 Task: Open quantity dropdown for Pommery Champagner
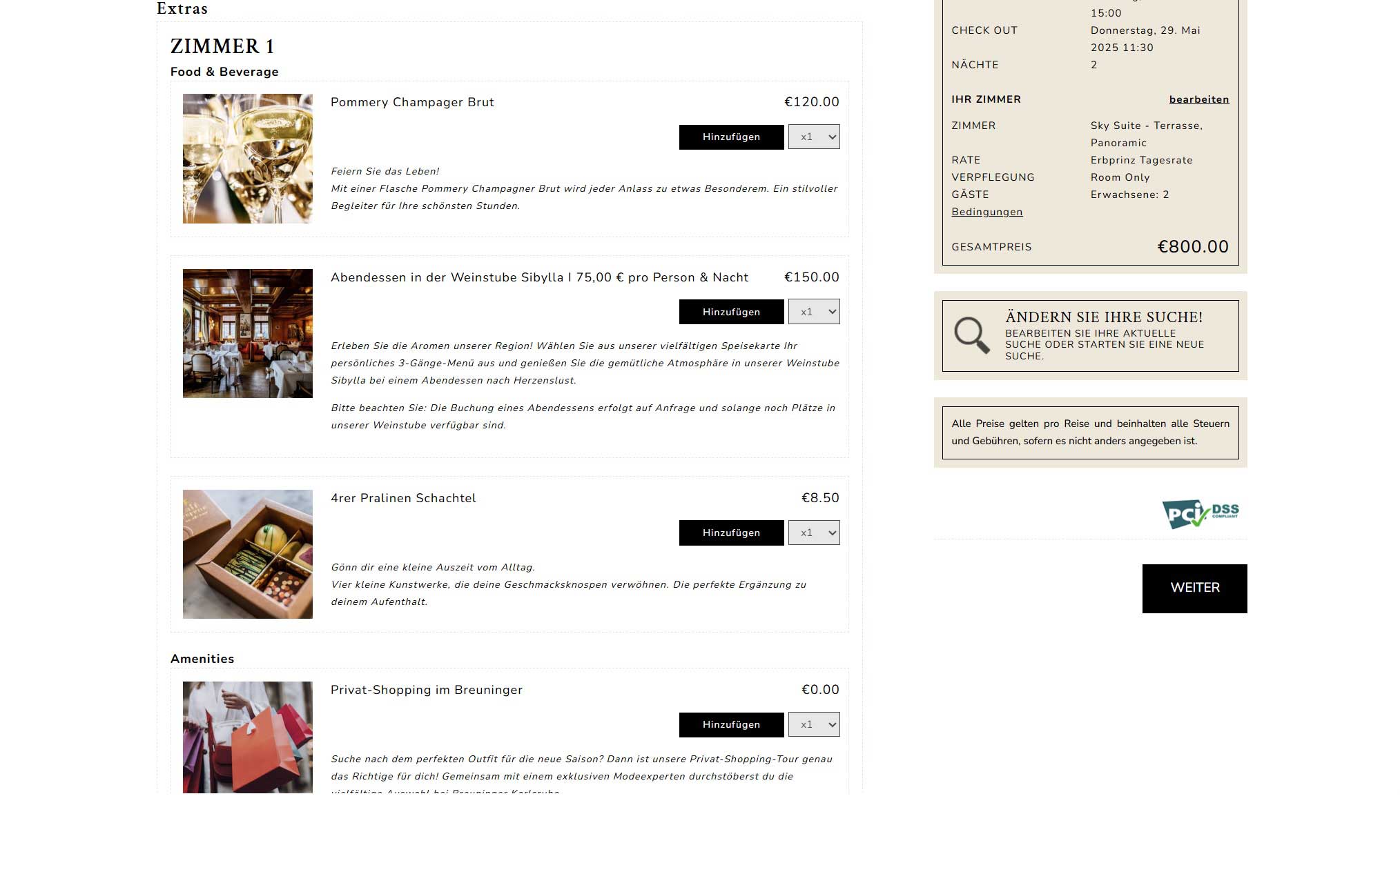[x=815, y=137]
